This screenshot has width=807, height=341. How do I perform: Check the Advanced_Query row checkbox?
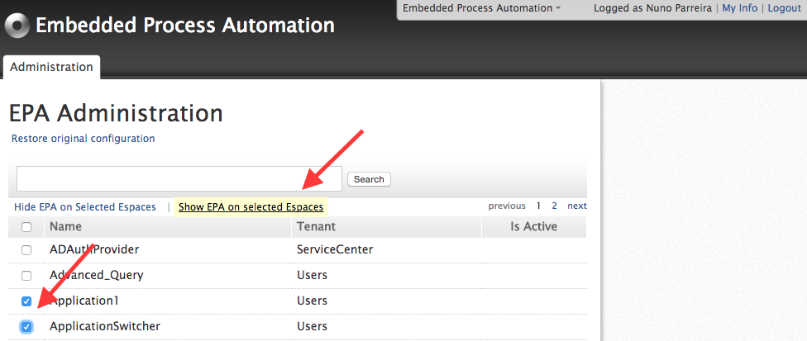26,276
